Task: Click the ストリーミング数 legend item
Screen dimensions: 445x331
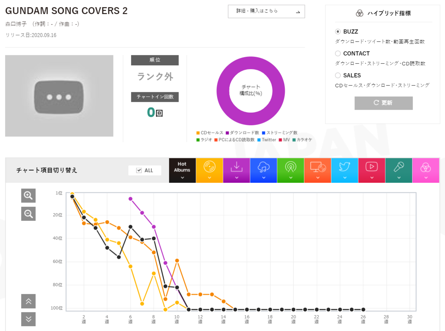Action: (x=279, y=133)
